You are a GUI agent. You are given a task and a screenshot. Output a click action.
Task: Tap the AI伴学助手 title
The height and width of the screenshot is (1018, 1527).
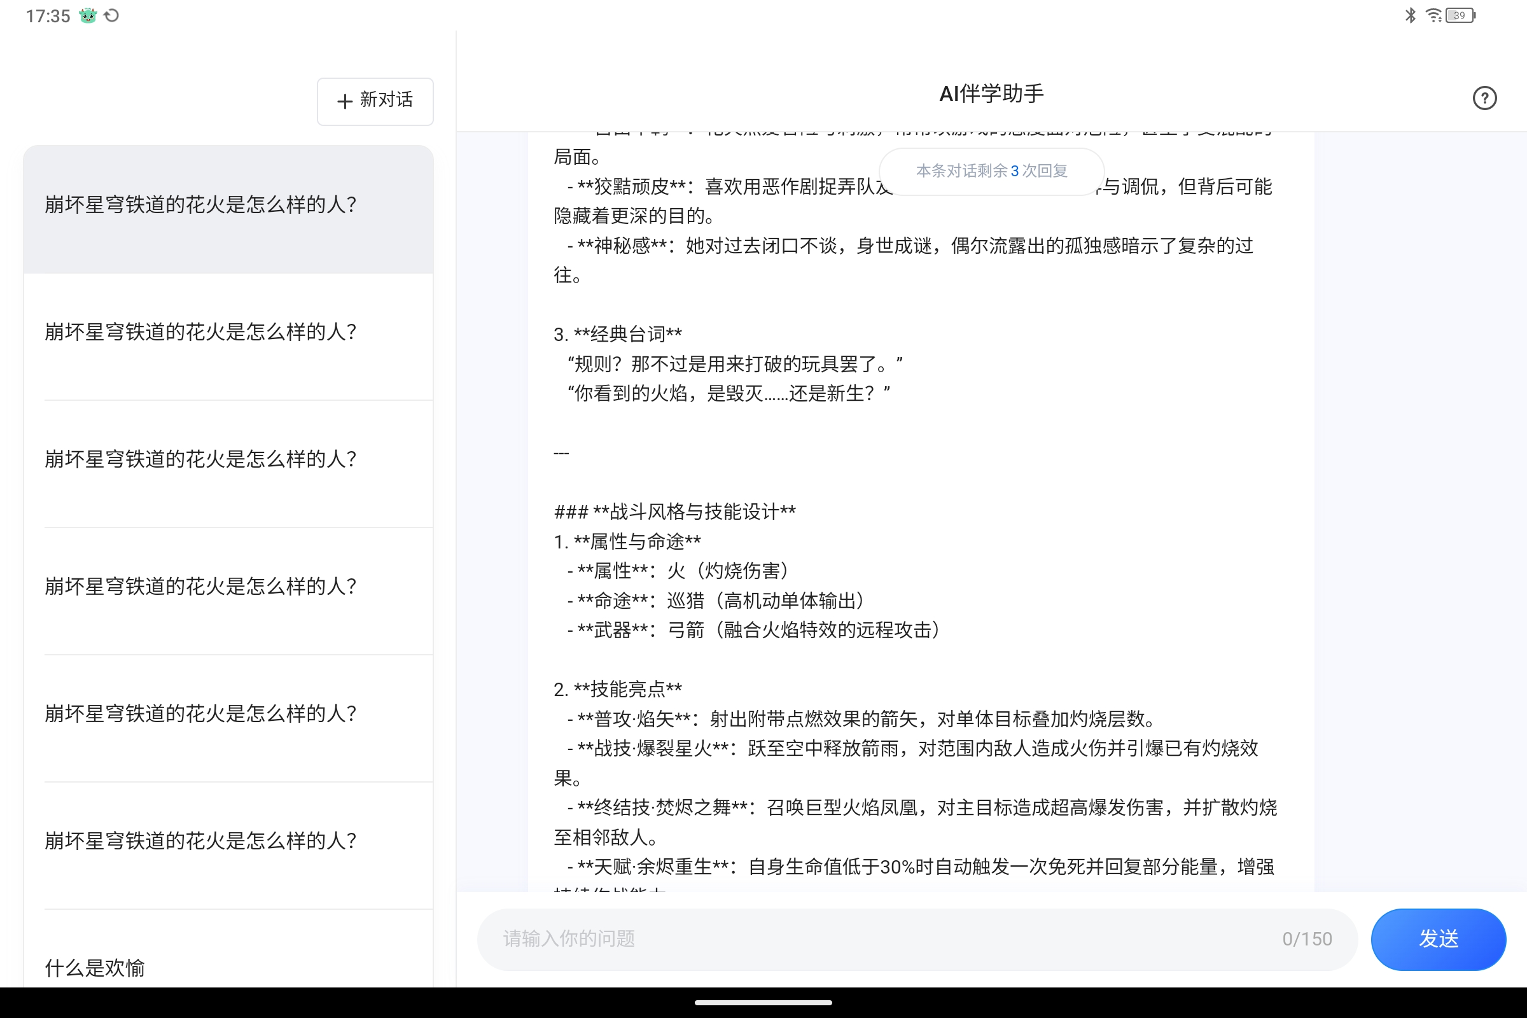pos(991,94)
